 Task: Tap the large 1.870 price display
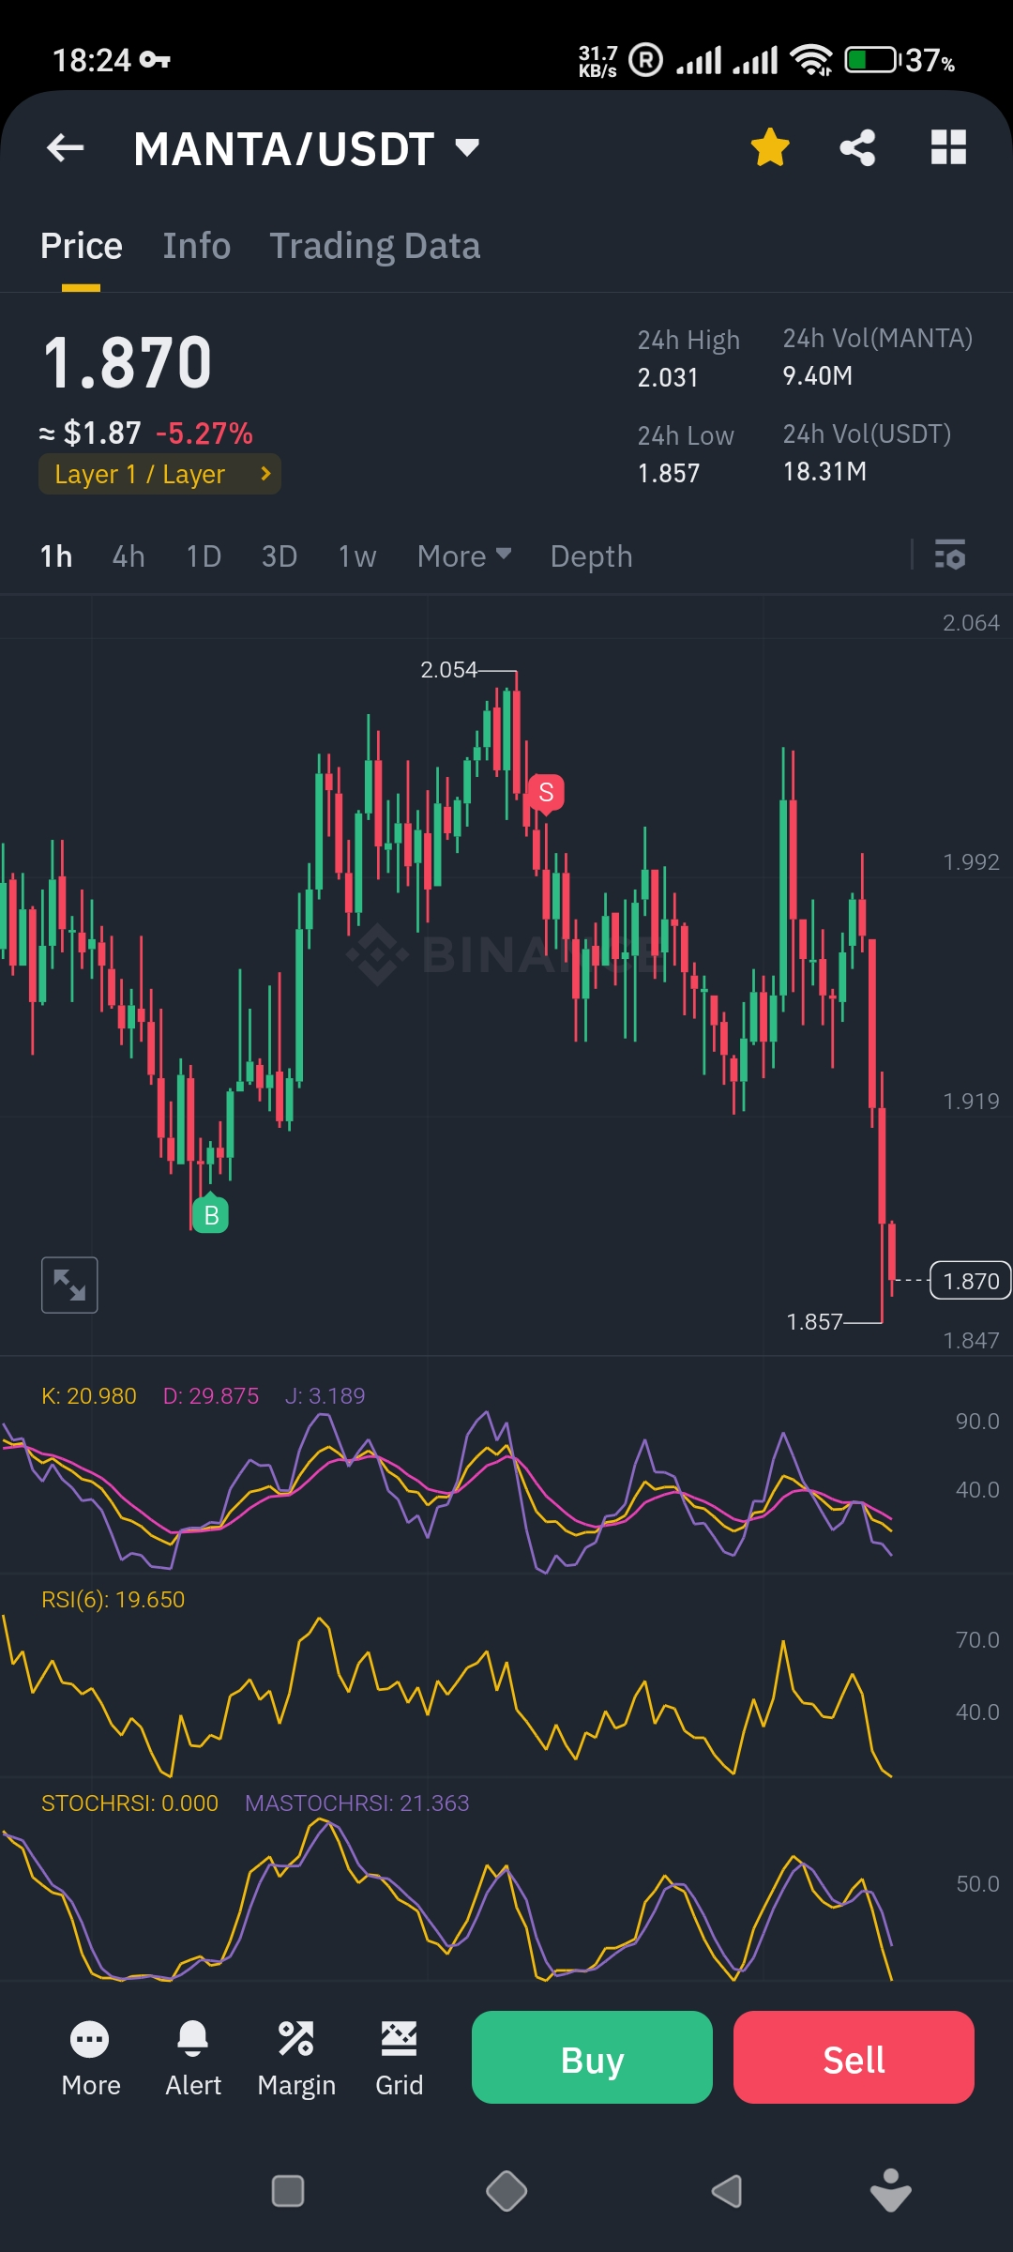128,363
